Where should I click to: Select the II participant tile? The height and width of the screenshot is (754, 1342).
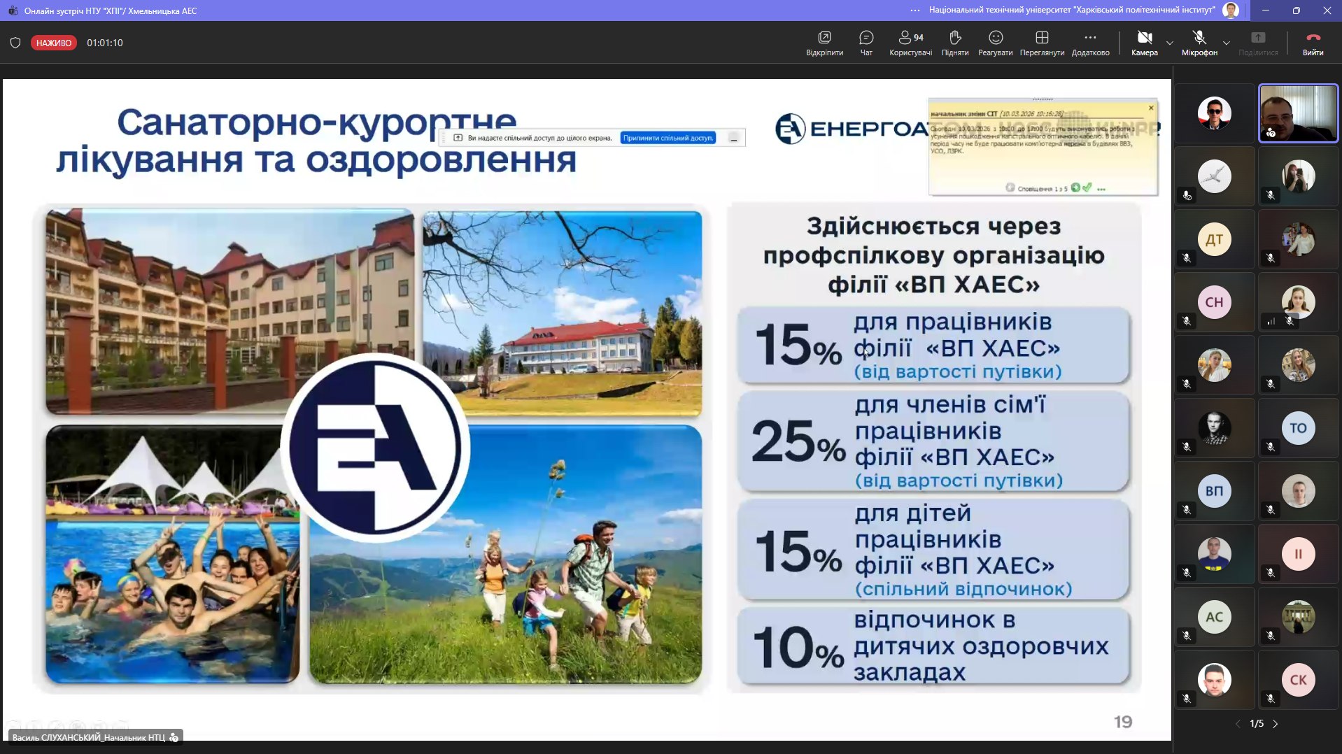pos(1299,554)
